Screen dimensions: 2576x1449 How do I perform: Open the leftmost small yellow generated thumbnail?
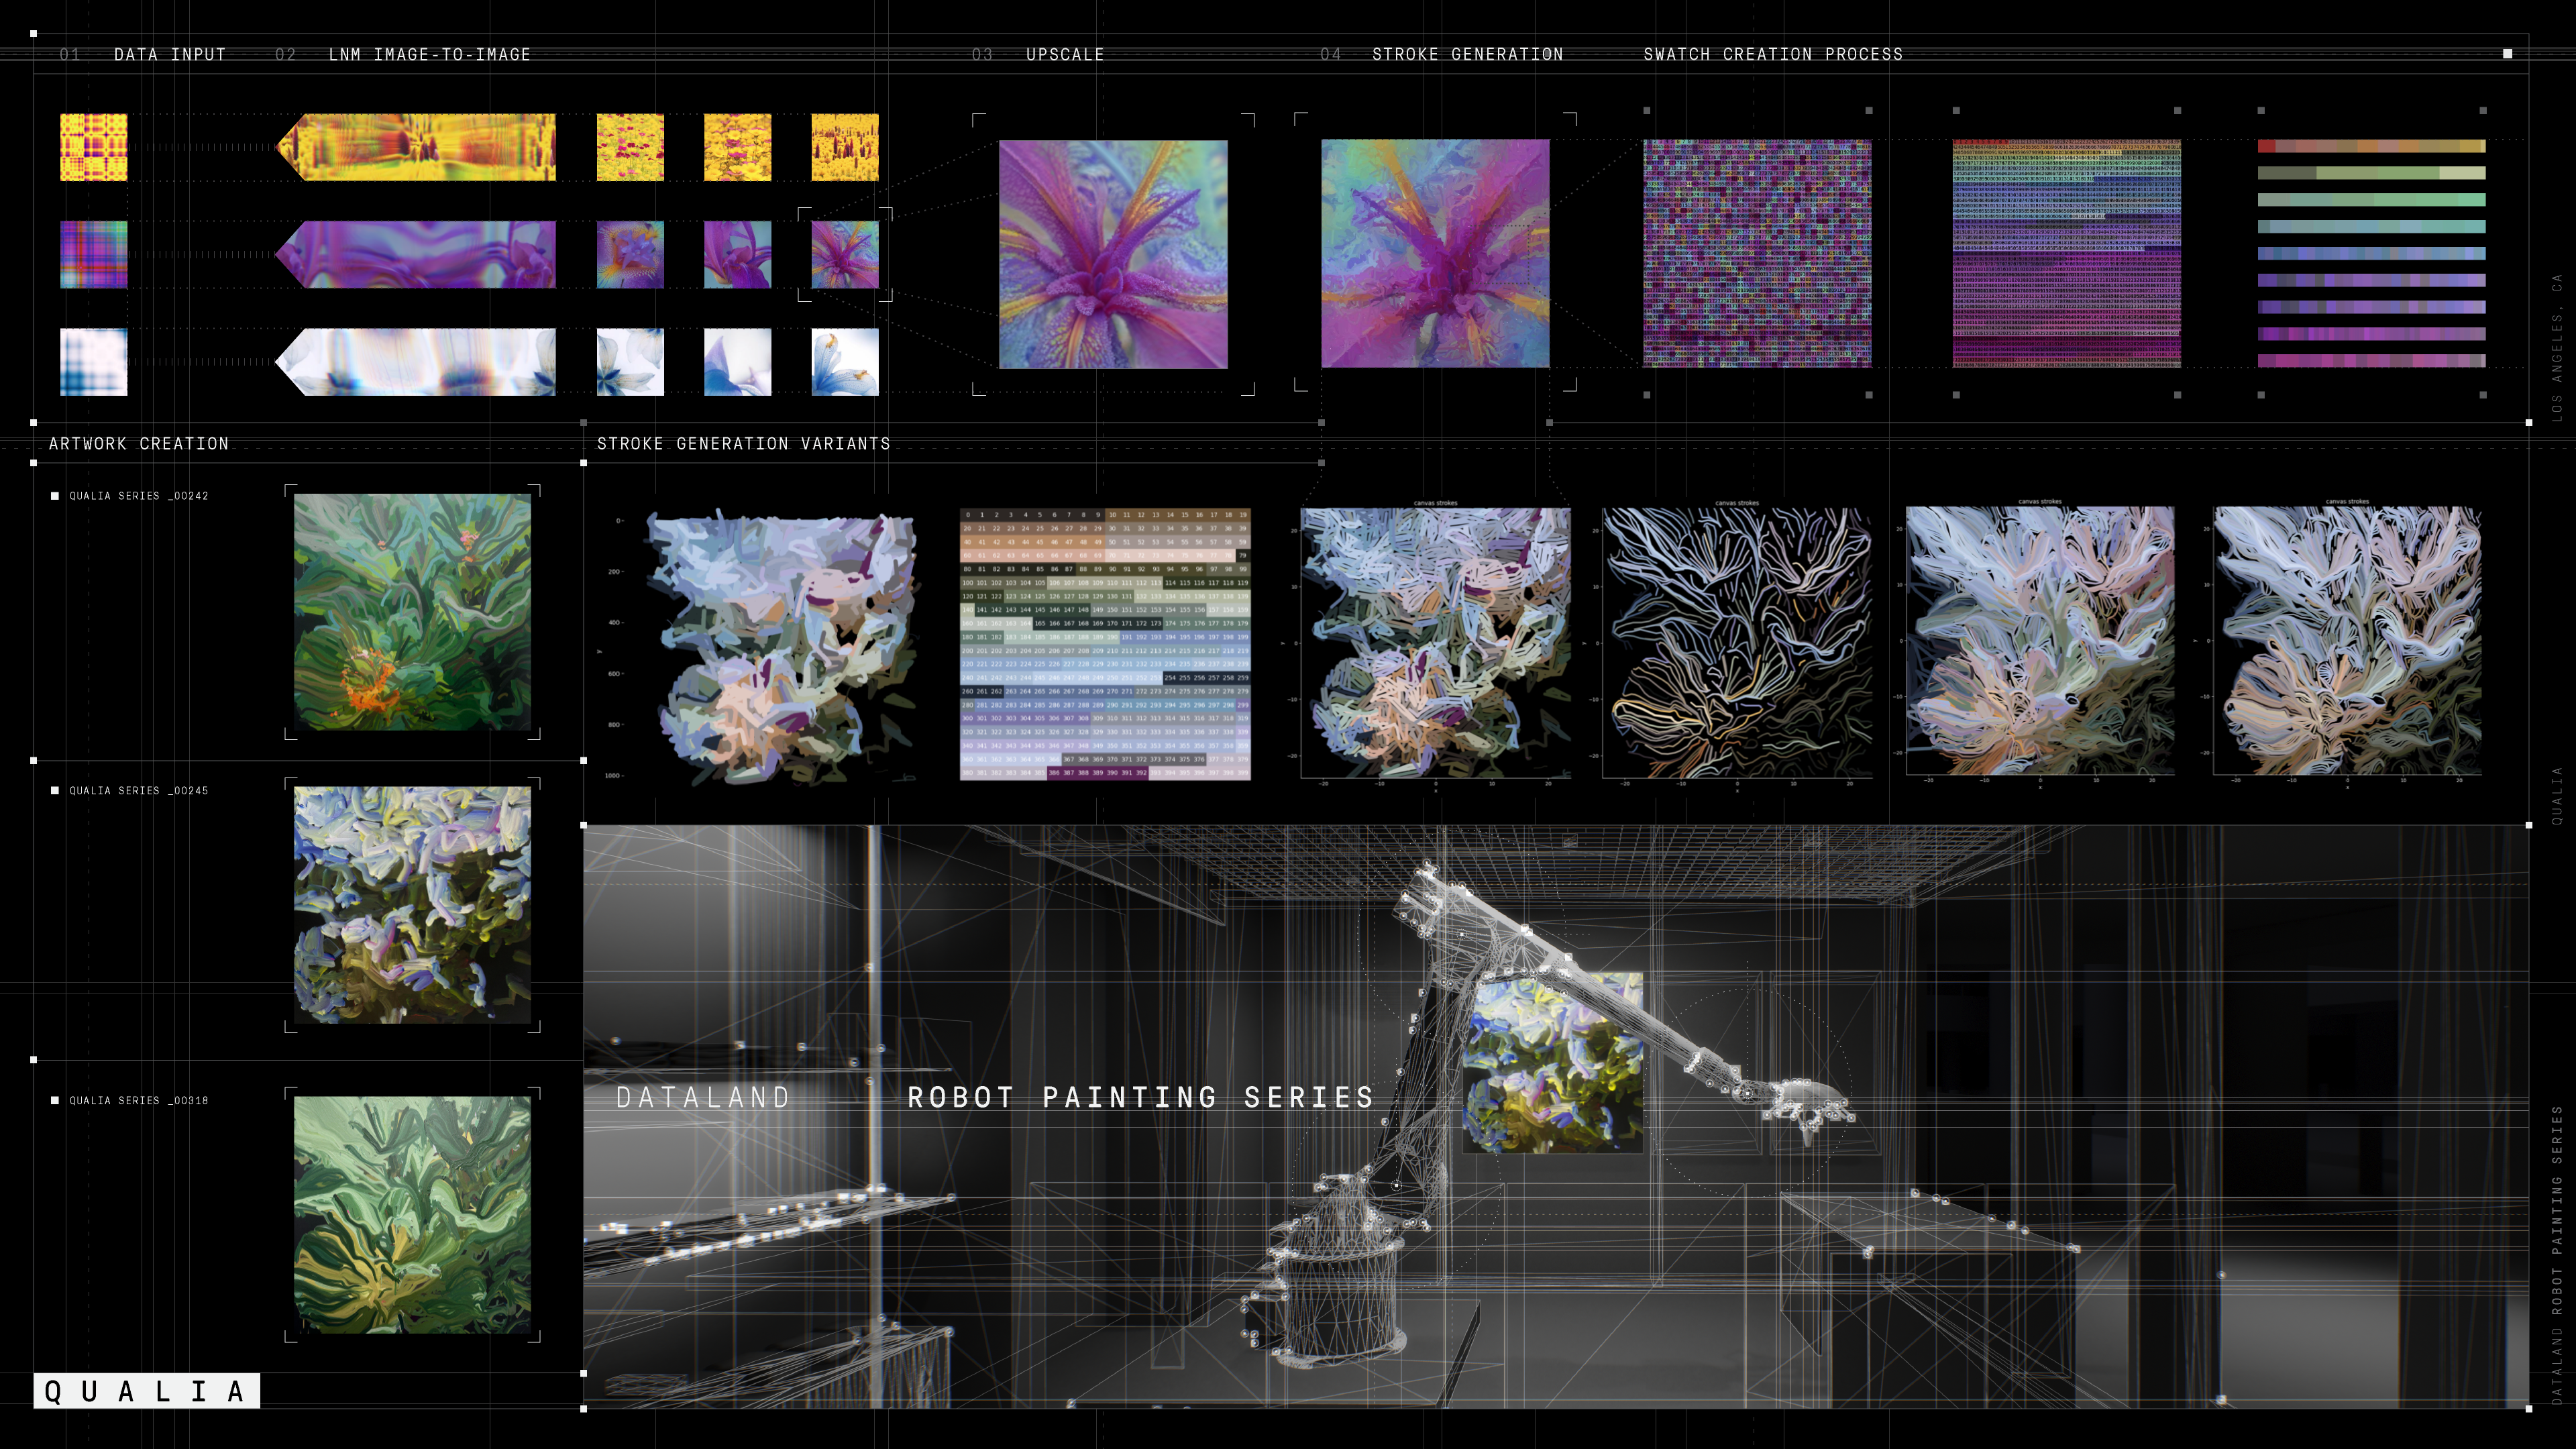tap(630, 147)
